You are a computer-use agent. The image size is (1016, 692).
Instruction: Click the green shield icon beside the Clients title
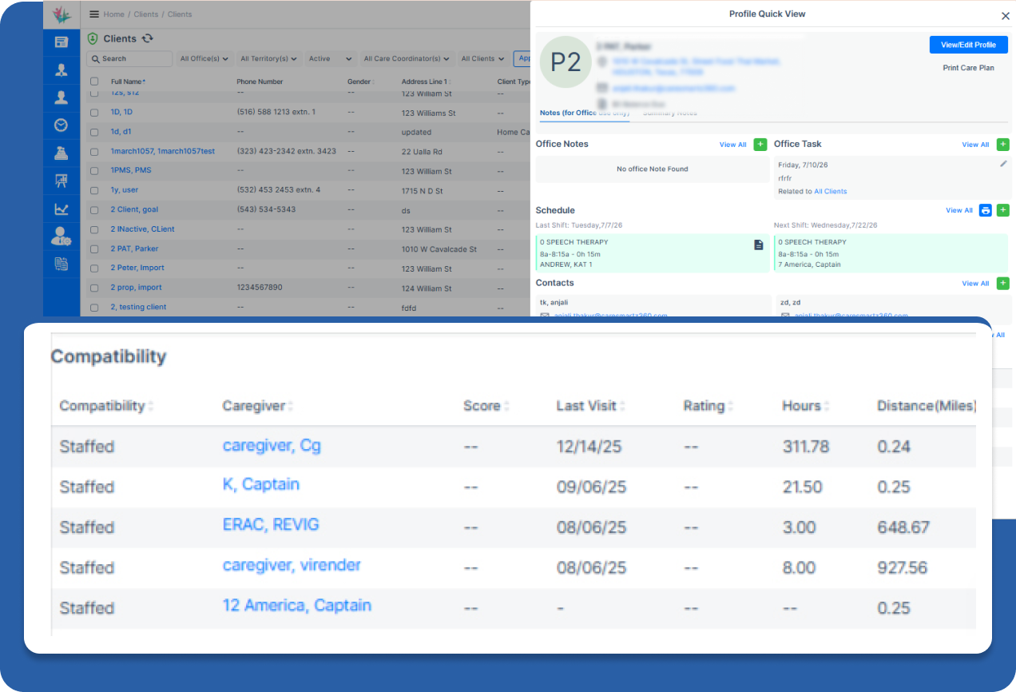click(x=93, y=38)
